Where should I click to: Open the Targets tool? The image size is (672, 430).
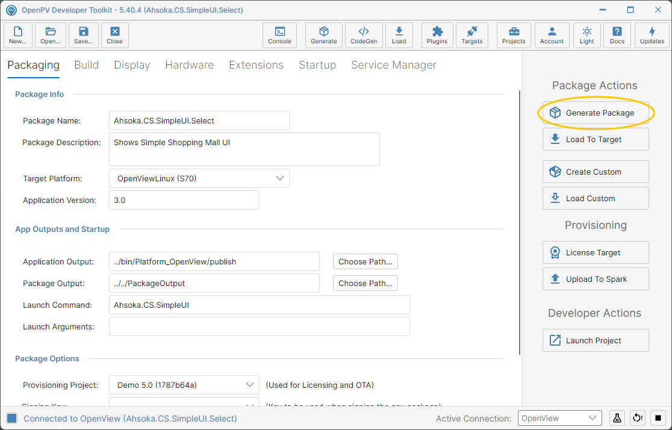(x=472, y=35)
